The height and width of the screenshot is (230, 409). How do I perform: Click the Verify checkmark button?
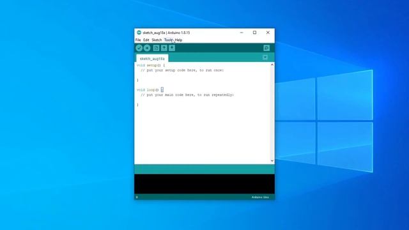tap(139, 48)
